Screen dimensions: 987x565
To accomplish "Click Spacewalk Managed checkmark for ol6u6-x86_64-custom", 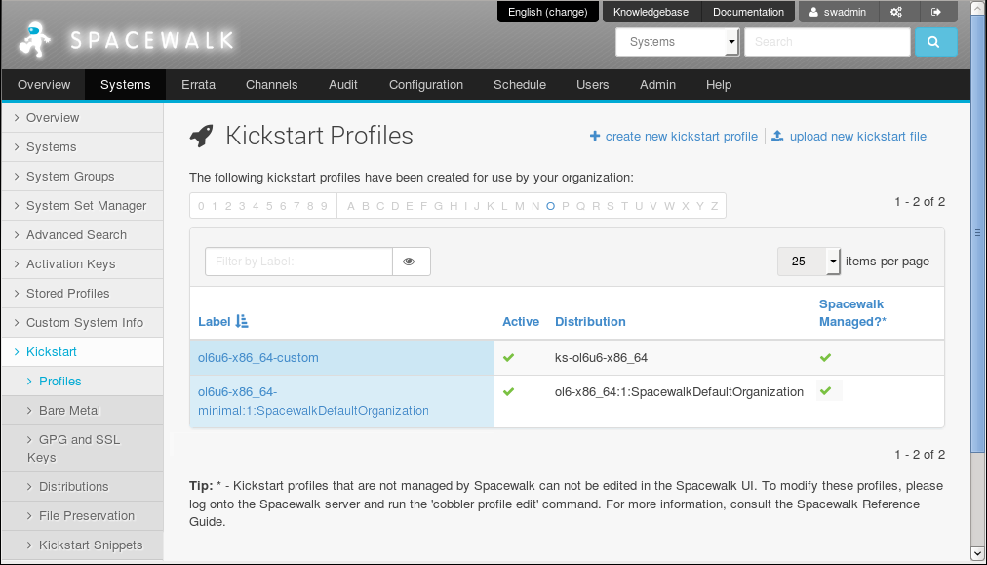I will pyautogui.click(x=825, y=358).
